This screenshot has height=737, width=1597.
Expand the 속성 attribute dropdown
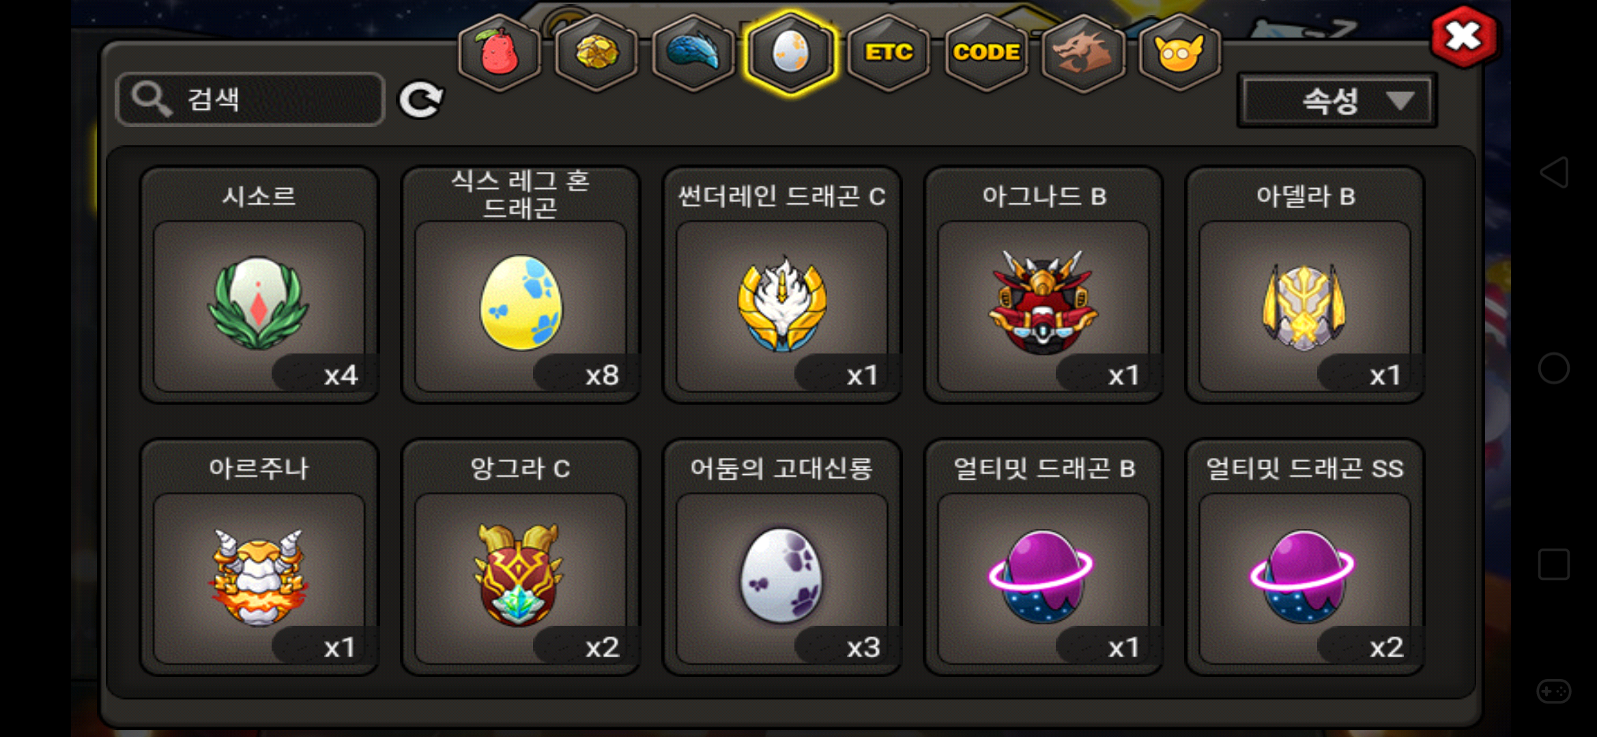point(1337,101)
